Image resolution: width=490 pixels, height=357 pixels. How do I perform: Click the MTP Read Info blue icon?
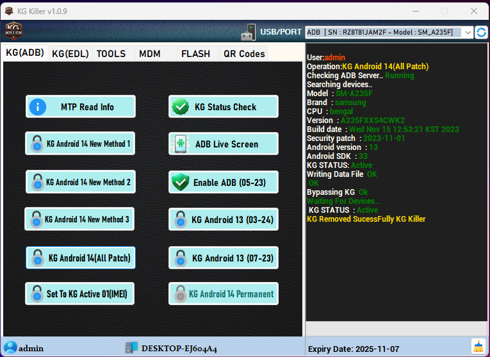pyautogui.click(x=38, y=106)
